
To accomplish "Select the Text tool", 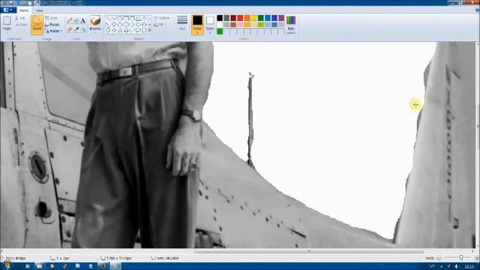I will click(x=82, y=21).
